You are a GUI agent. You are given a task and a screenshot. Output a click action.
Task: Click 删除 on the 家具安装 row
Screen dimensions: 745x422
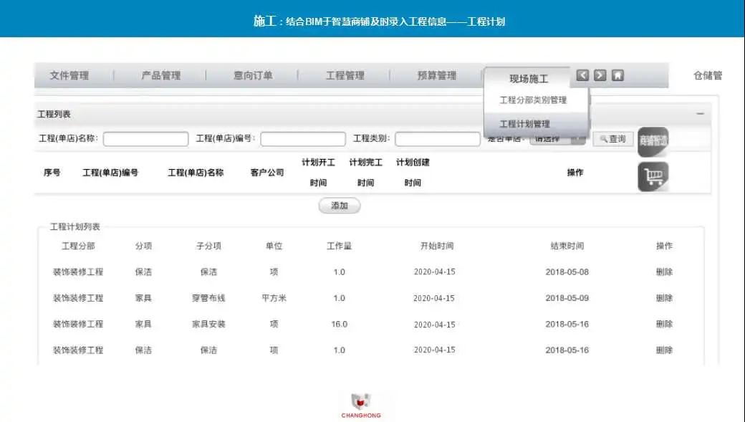tap(663, 324)
